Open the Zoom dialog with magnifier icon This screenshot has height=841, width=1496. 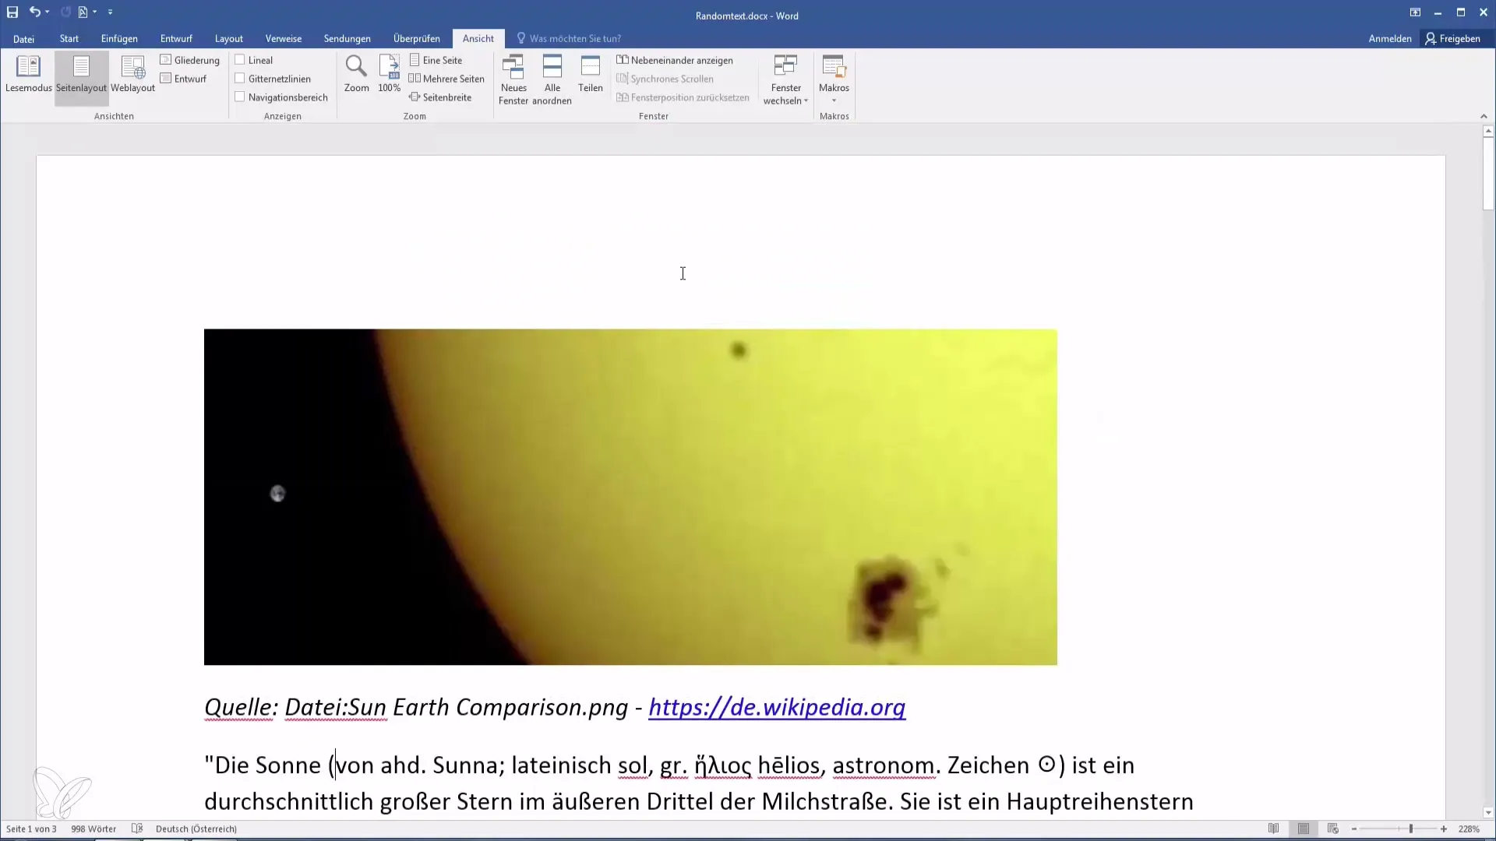click(356, 74)
